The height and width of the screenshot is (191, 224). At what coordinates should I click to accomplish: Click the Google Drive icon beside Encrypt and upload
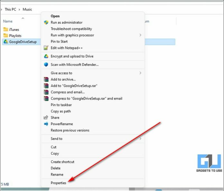coord(46,56)
